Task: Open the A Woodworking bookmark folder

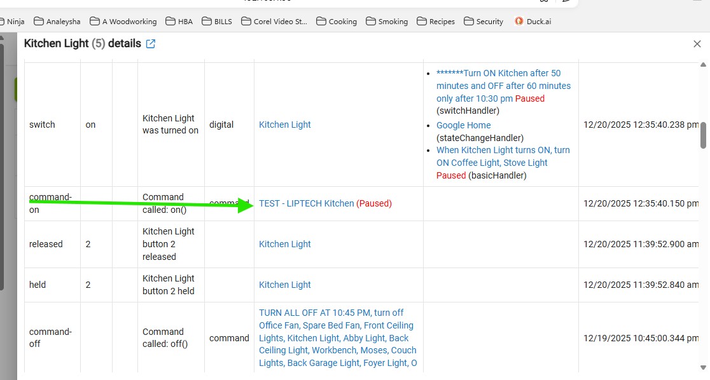Action: point(123,22)
